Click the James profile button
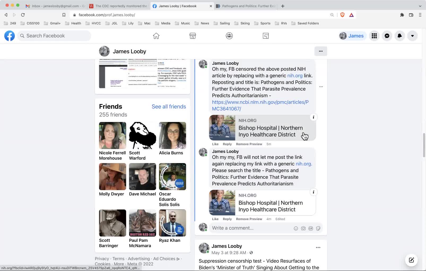 click(x=352, y=36)
